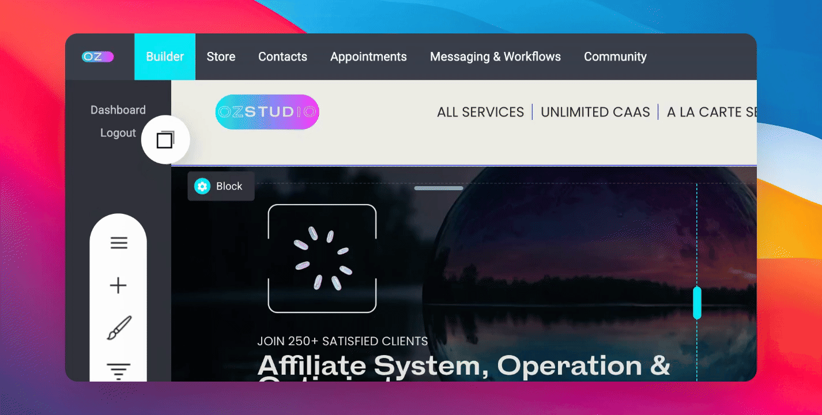Select the 'Affiliate System, Operation &' heading
The height and width of the screenshot is (415, 822).
click(464, 366)
